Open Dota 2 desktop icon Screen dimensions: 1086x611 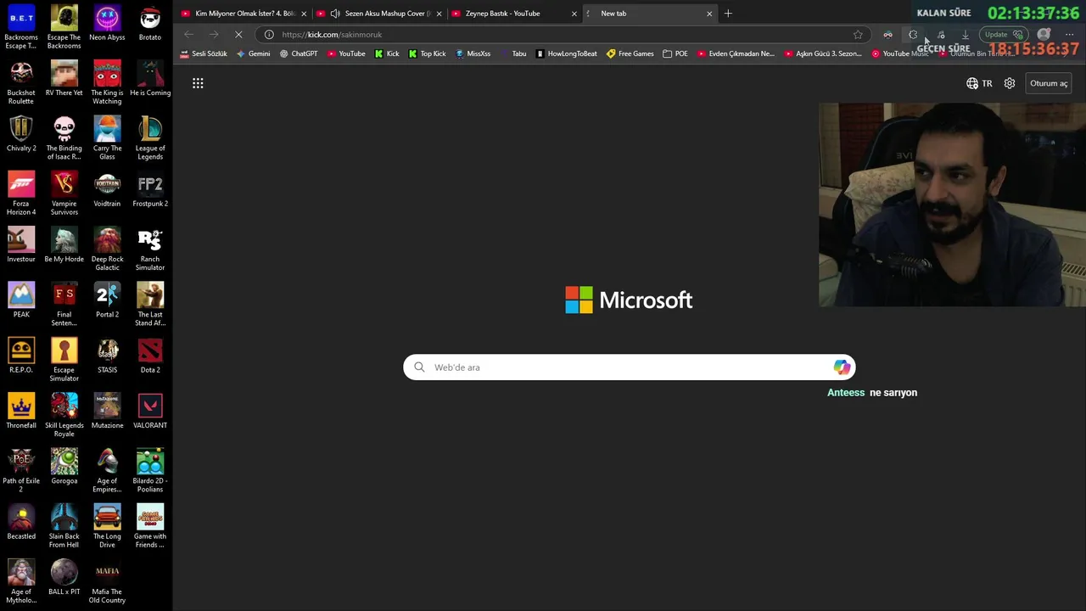pyautogui.click(x=150, y=356)
